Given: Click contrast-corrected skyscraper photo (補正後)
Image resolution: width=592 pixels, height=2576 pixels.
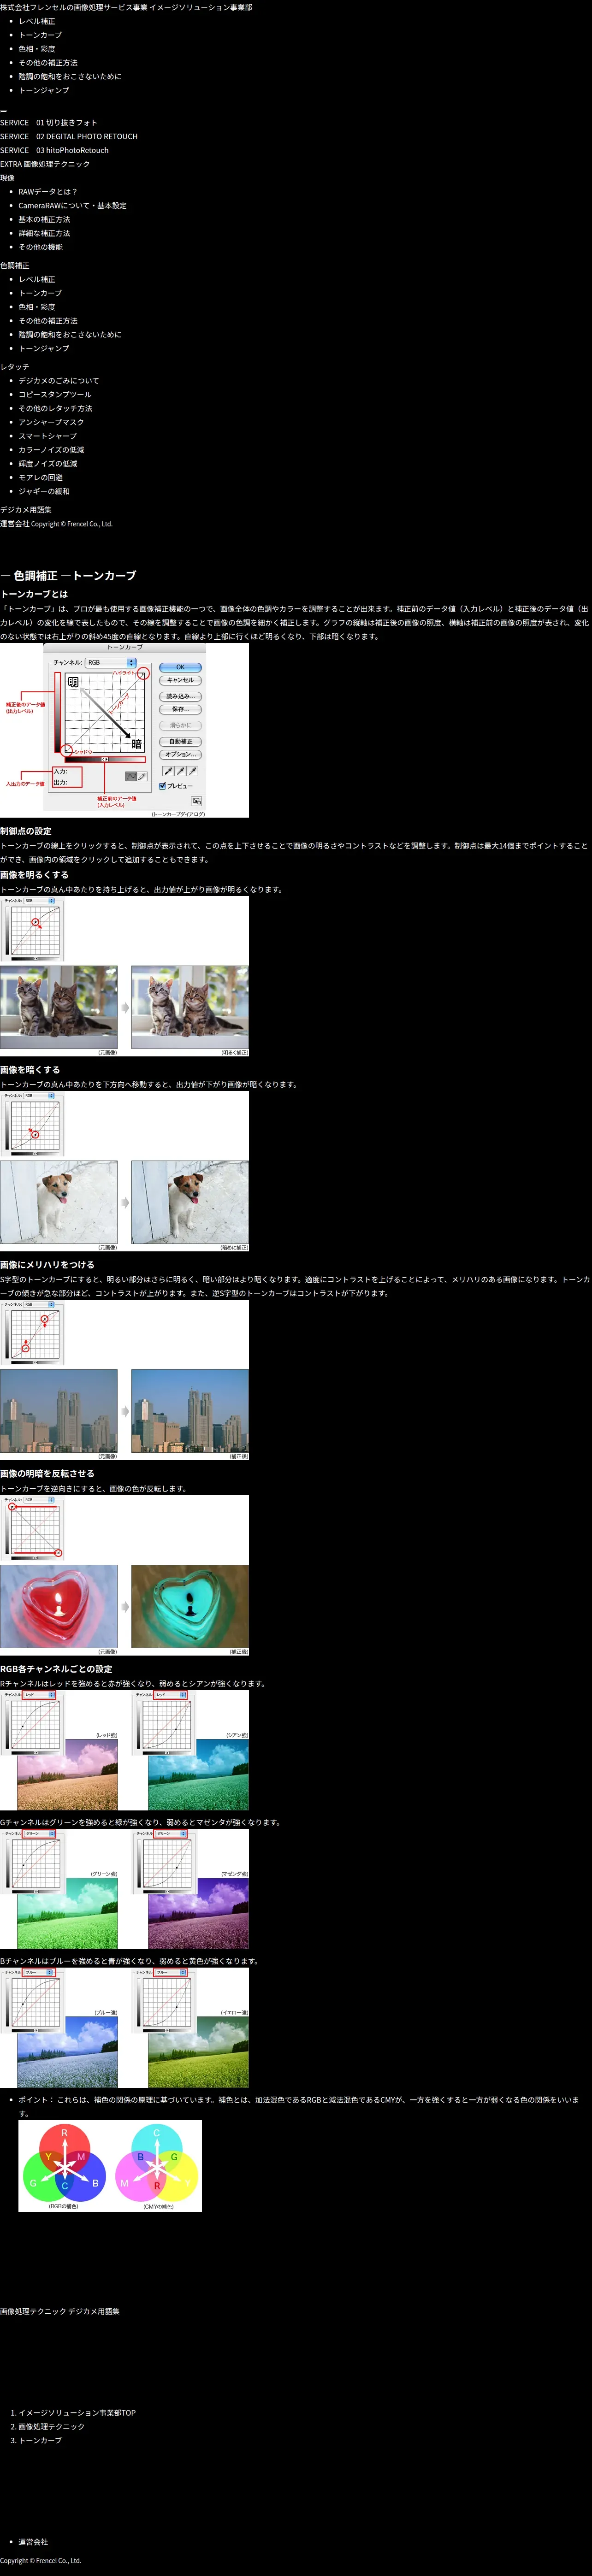Looking at the screenshot, I should (190, 1411).
